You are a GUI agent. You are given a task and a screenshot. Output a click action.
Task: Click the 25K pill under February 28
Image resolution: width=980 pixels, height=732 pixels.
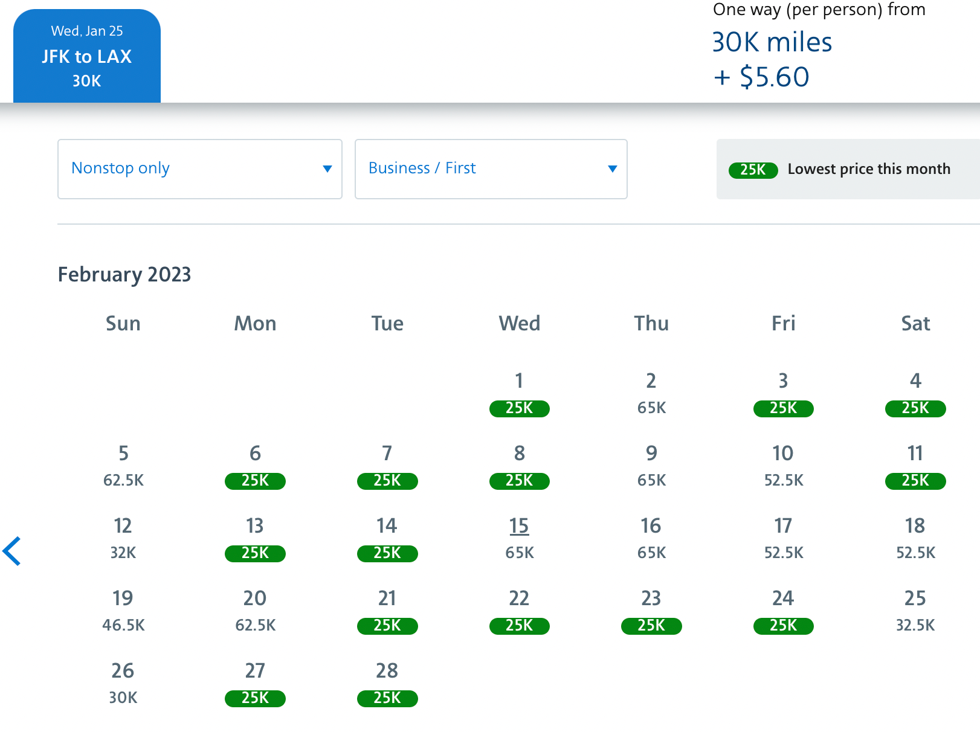point(387,699)
